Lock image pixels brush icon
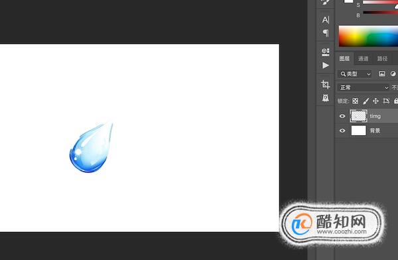The width and height of the screenshot is (398, 260). click(x=365, y=101)
